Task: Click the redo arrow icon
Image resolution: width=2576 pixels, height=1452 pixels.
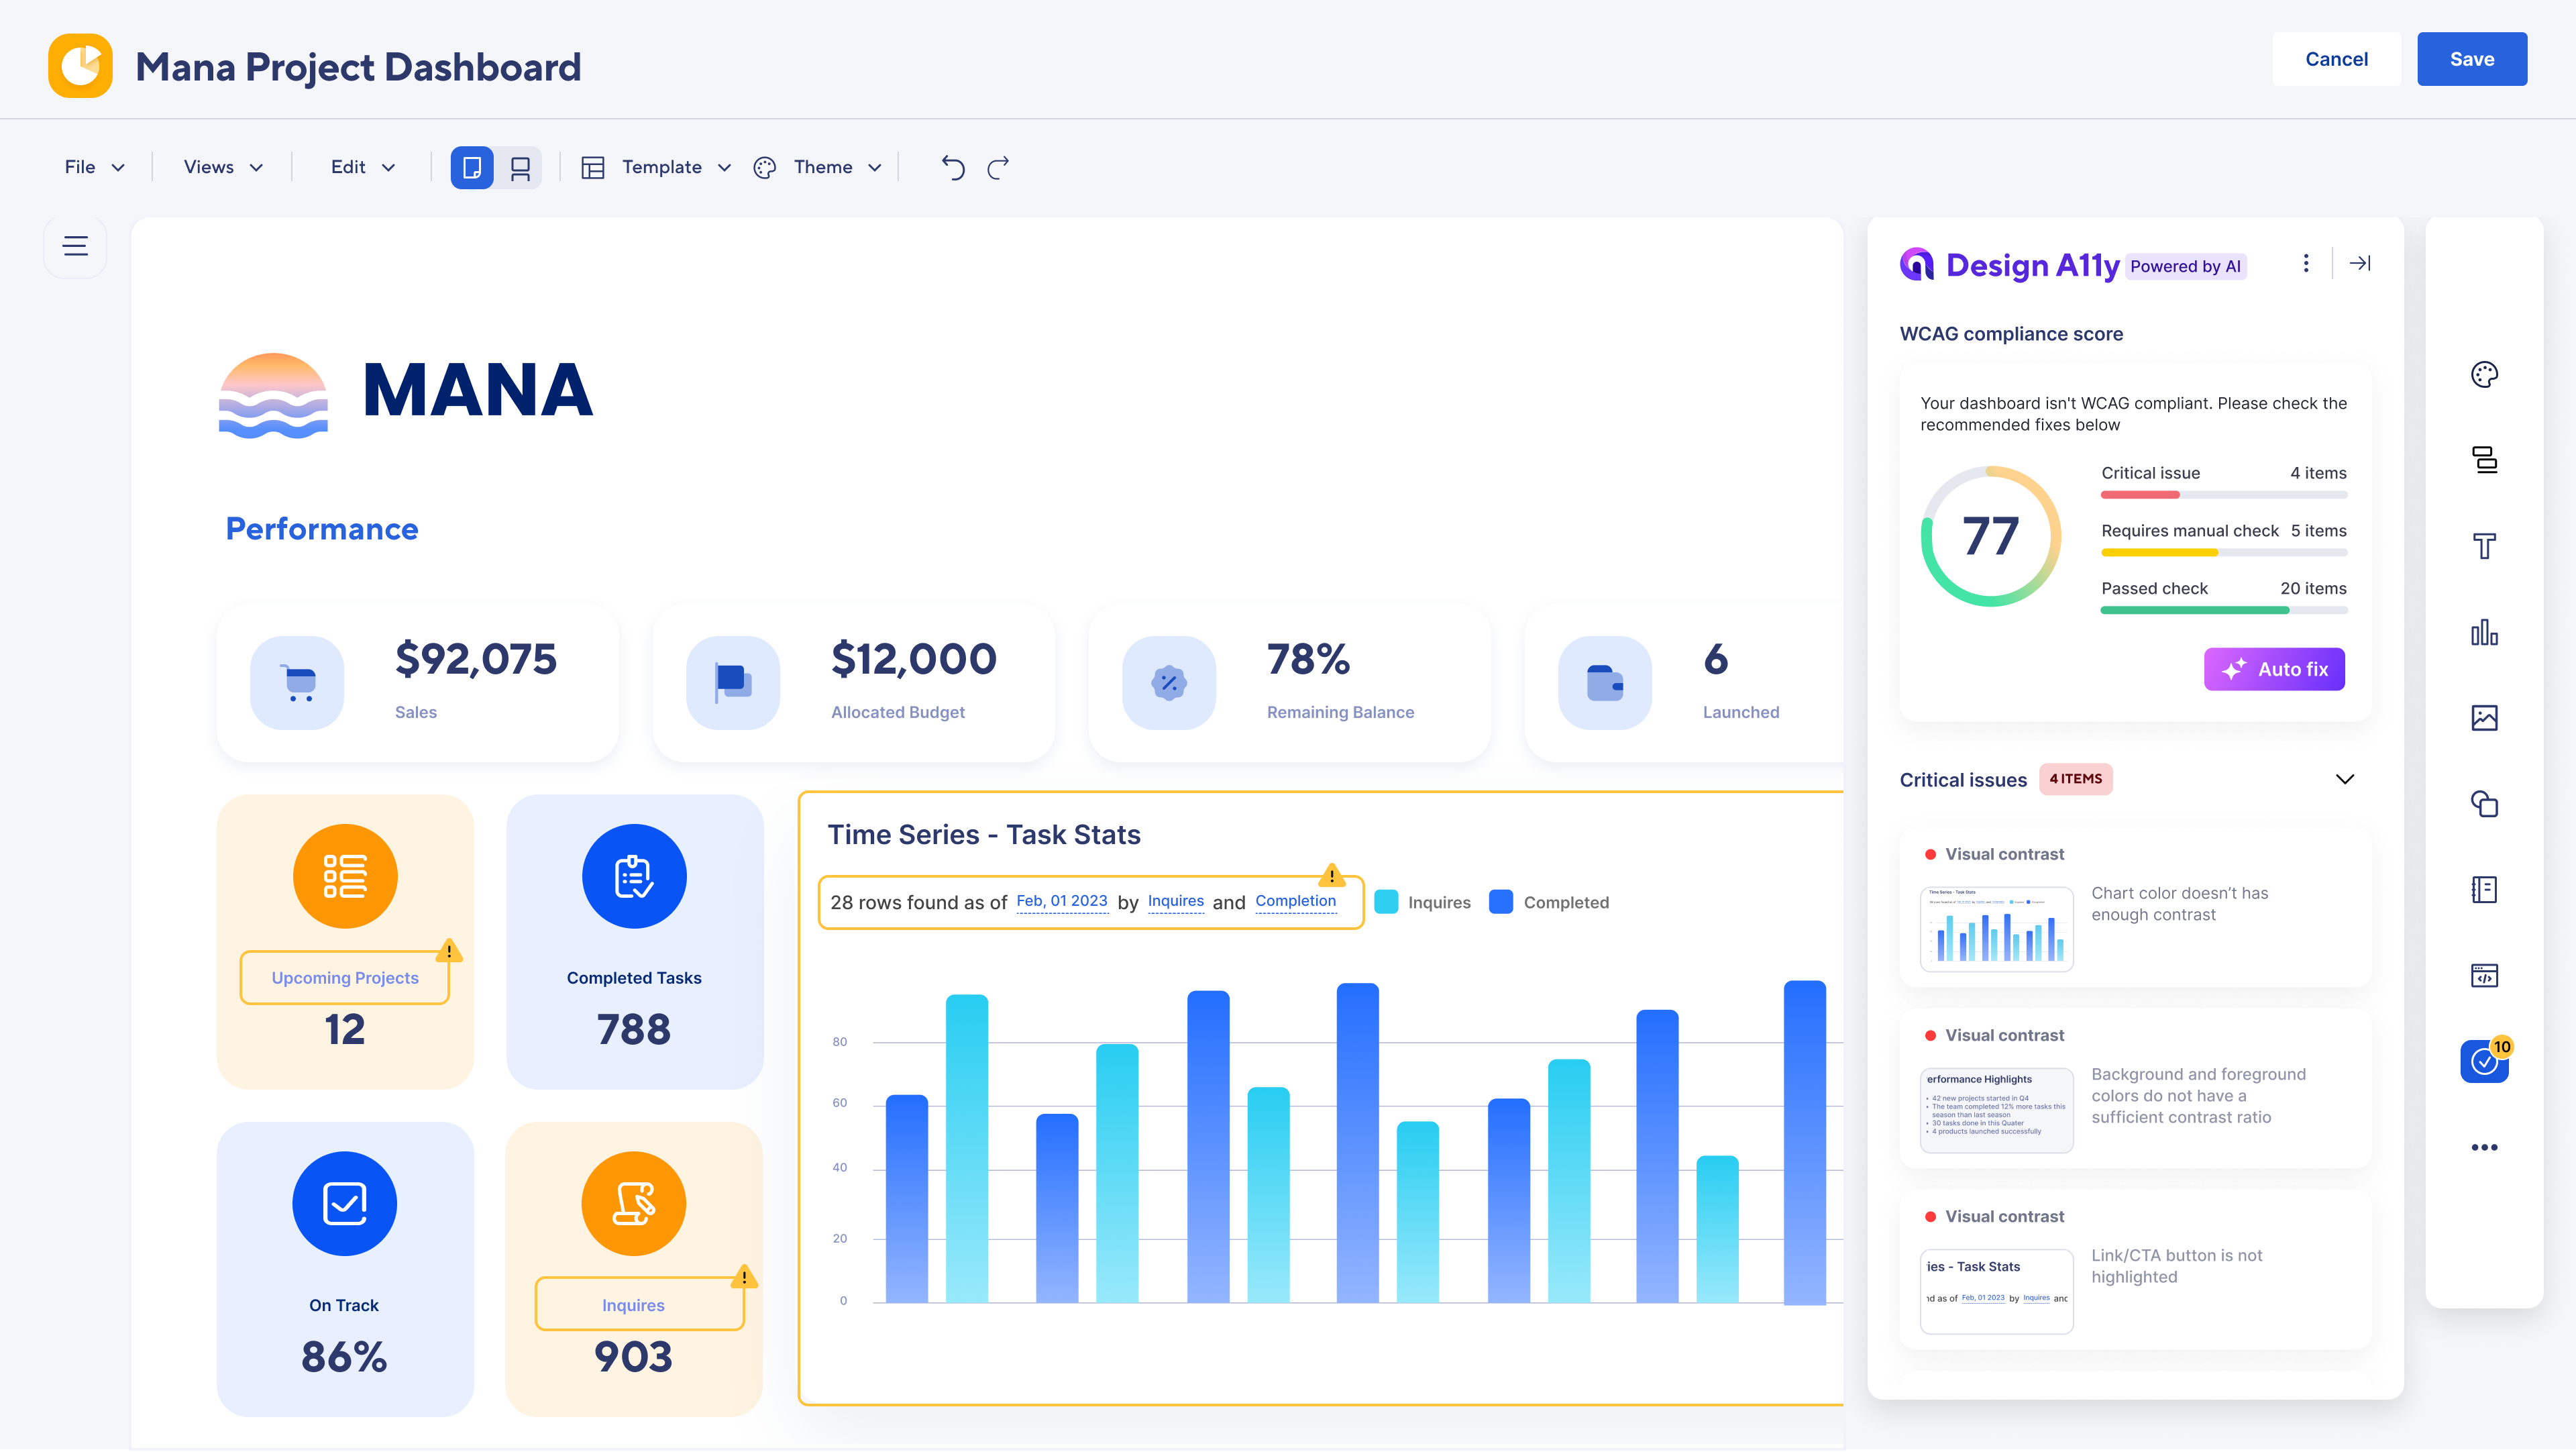Action: coord(998,167)
